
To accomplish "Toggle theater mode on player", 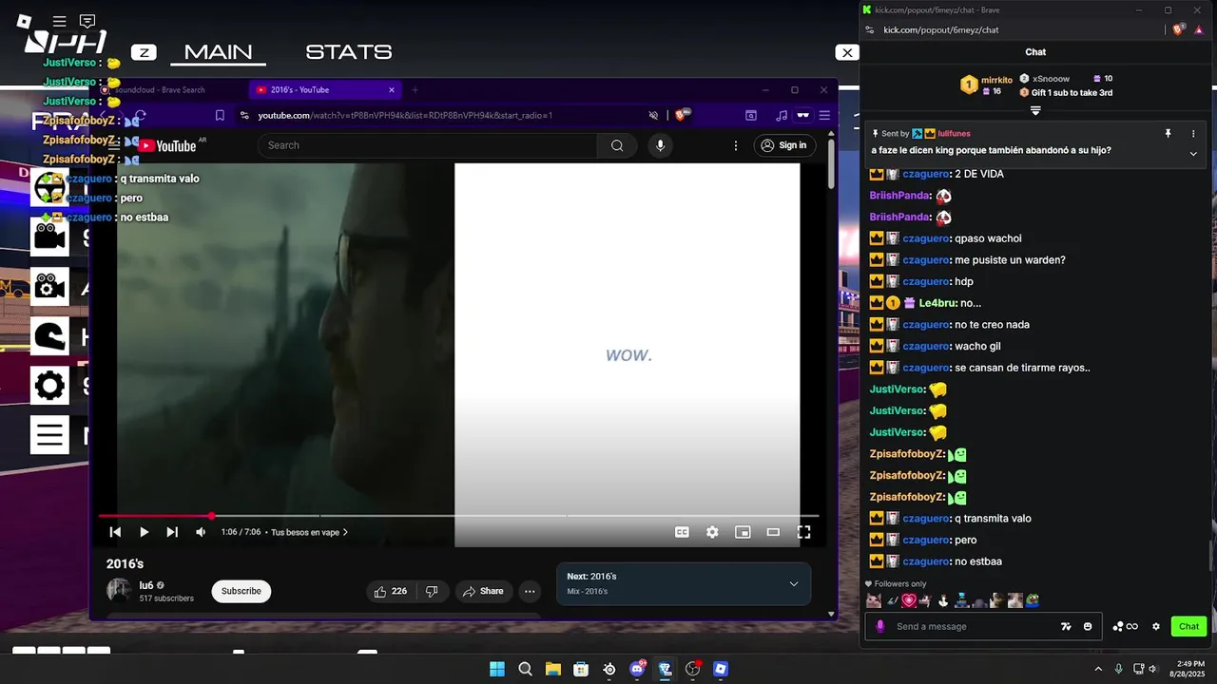I will [x=773, y=532].
